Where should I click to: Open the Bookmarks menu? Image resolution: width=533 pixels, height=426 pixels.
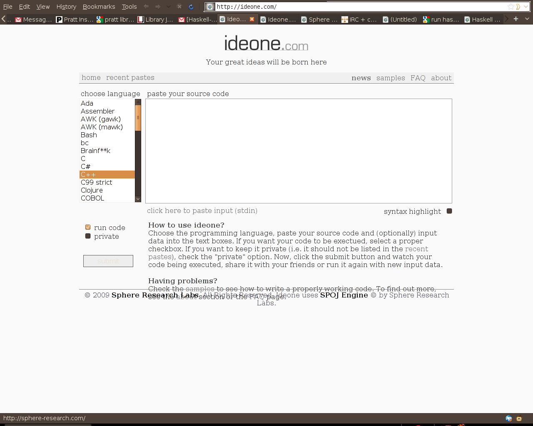[99, 7]
